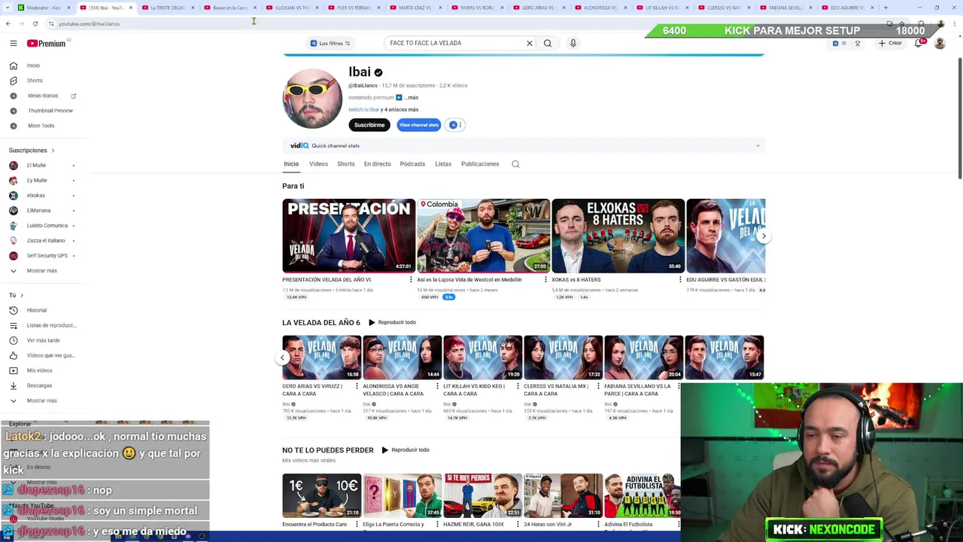The width and height of the screenshot is (963, 542).
Task: Open options for Westcol en Medellín video
Action: click(x=545, y=280)
